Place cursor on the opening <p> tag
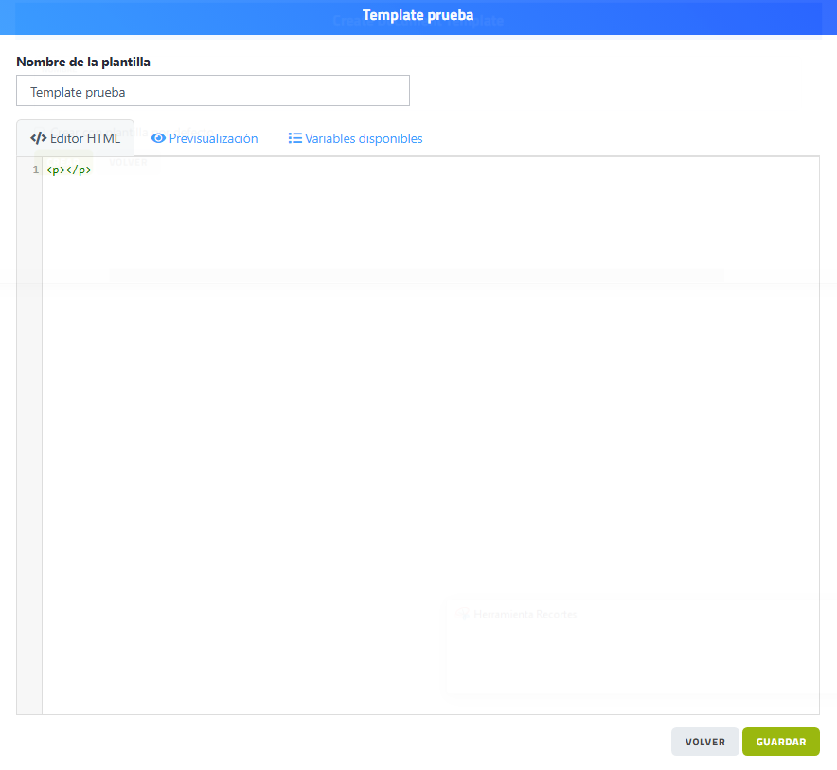The width and height of the screenshot is (837, 770). click(x=53, y=170)
